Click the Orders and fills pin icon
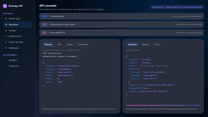208x117 pixels. [6, 42]
